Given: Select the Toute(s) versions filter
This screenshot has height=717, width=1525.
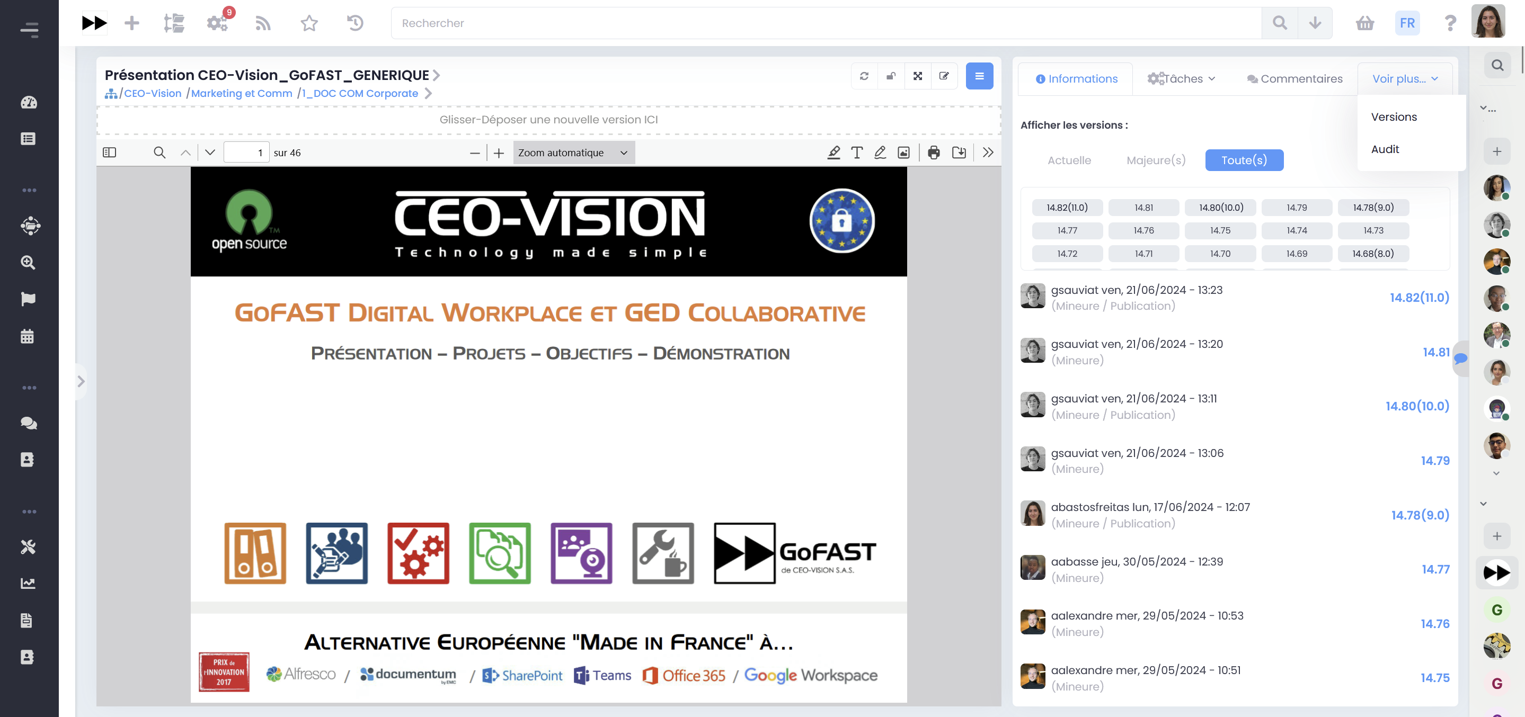Looking at the screenshot, I should click(x=1244, y=160).
